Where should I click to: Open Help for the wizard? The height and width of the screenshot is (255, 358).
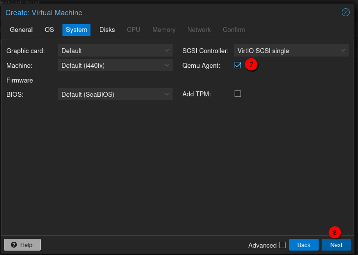click(23, 245)
